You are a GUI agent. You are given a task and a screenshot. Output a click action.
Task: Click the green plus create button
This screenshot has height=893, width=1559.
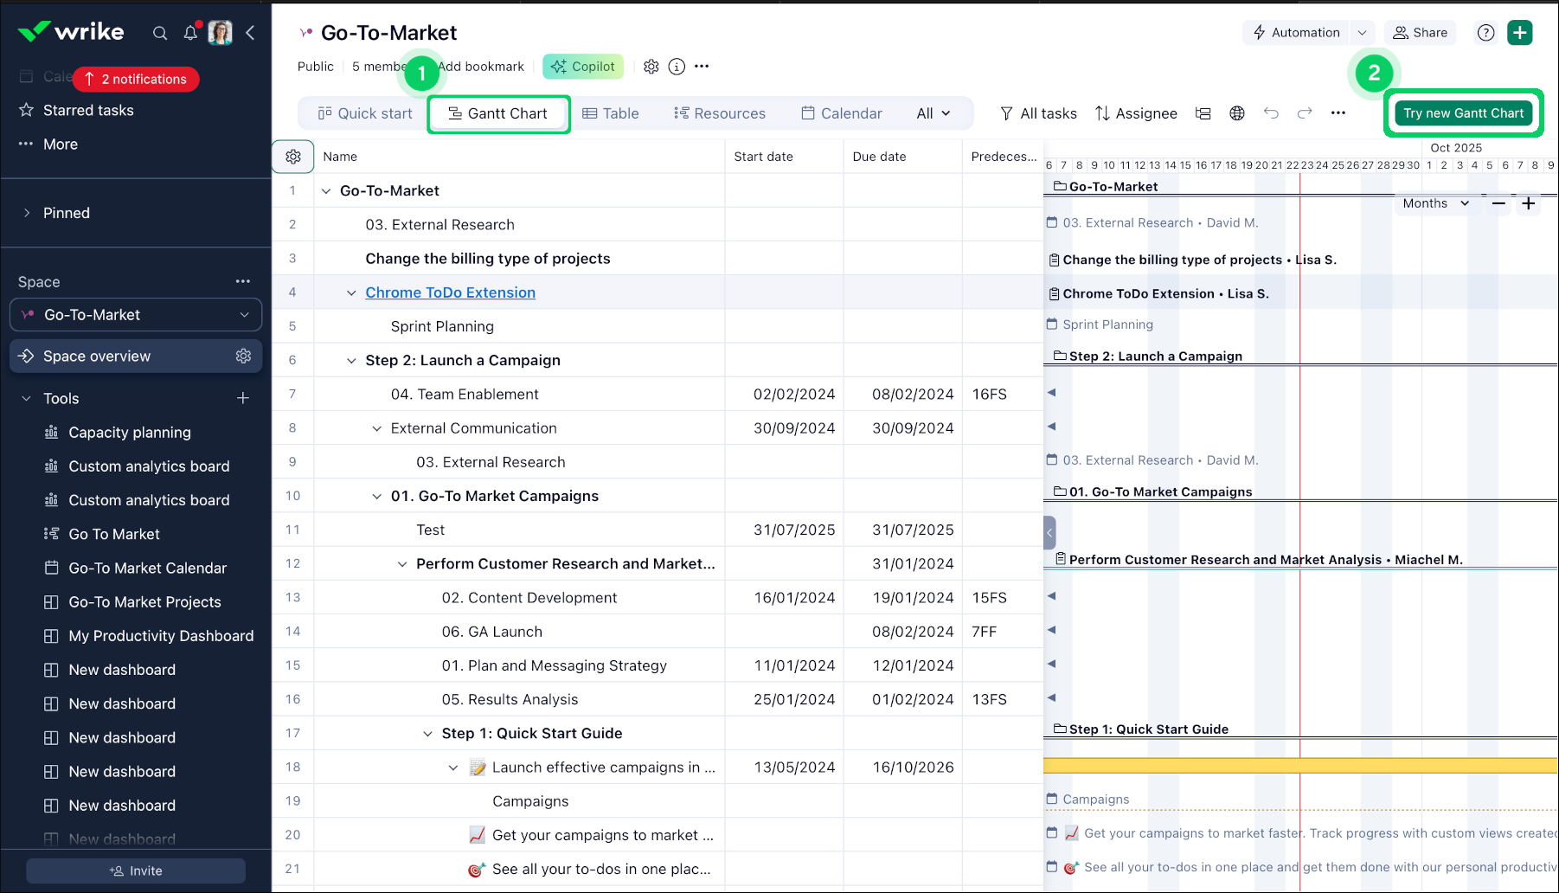[x=1519, y=33]
